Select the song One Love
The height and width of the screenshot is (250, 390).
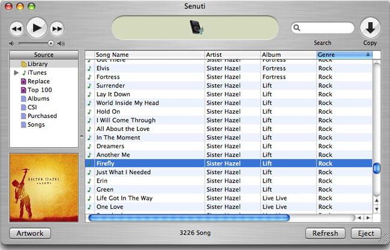click(110, 207)
